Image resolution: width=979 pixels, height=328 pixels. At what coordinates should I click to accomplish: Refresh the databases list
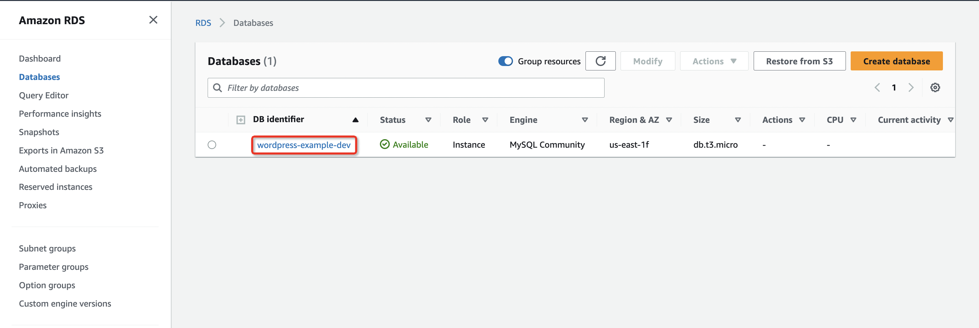click(x=600, y=61)
